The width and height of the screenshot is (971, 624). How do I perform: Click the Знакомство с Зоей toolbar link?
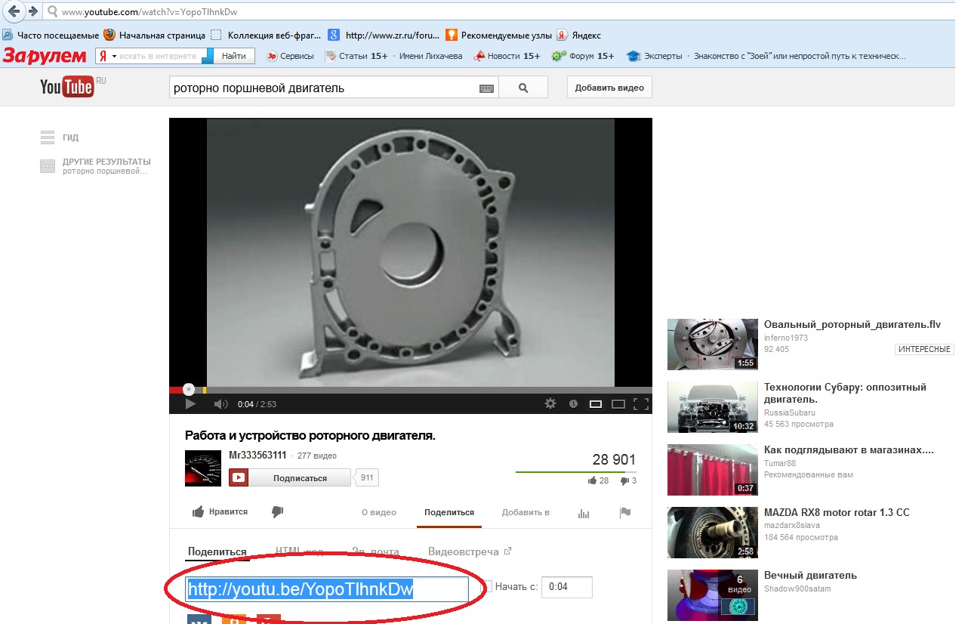click(x=800, y=56)
